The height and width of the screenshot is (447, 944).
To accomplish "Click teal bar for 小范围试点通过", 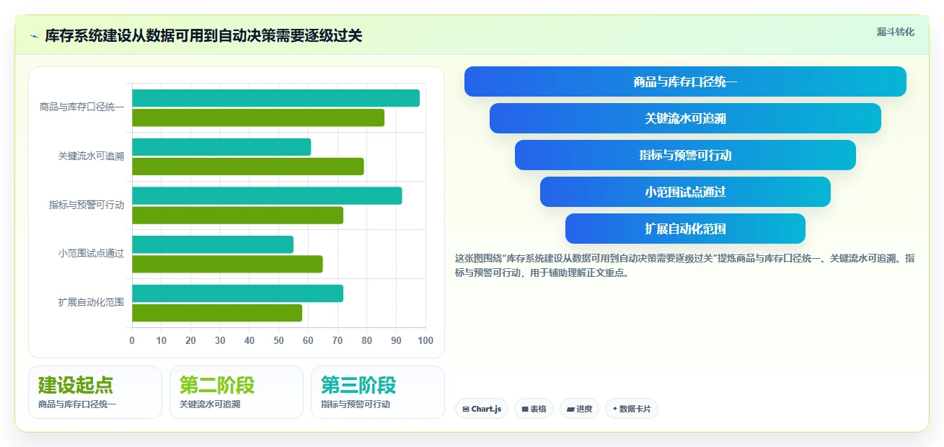I will point(213,244).
